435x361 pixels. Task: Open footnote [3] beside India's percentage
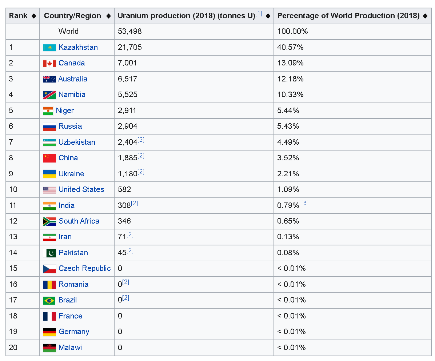click(305, 203)
